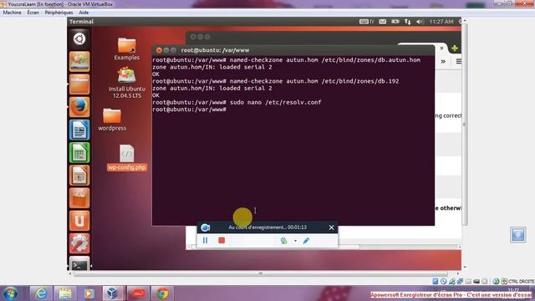This screenshot has height=301, width=535.
Task: Switch to VirtualBox in Windows taskbar
Action: point(114,293)
